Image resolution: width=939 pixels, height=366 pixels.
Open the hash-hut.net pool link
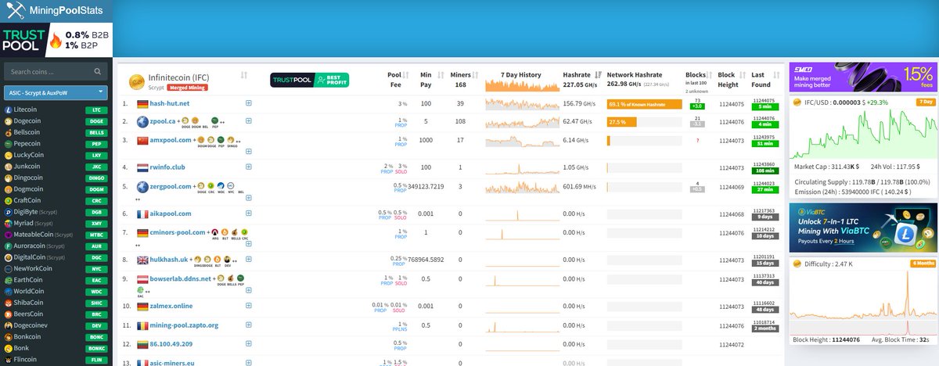click(171, 103)
